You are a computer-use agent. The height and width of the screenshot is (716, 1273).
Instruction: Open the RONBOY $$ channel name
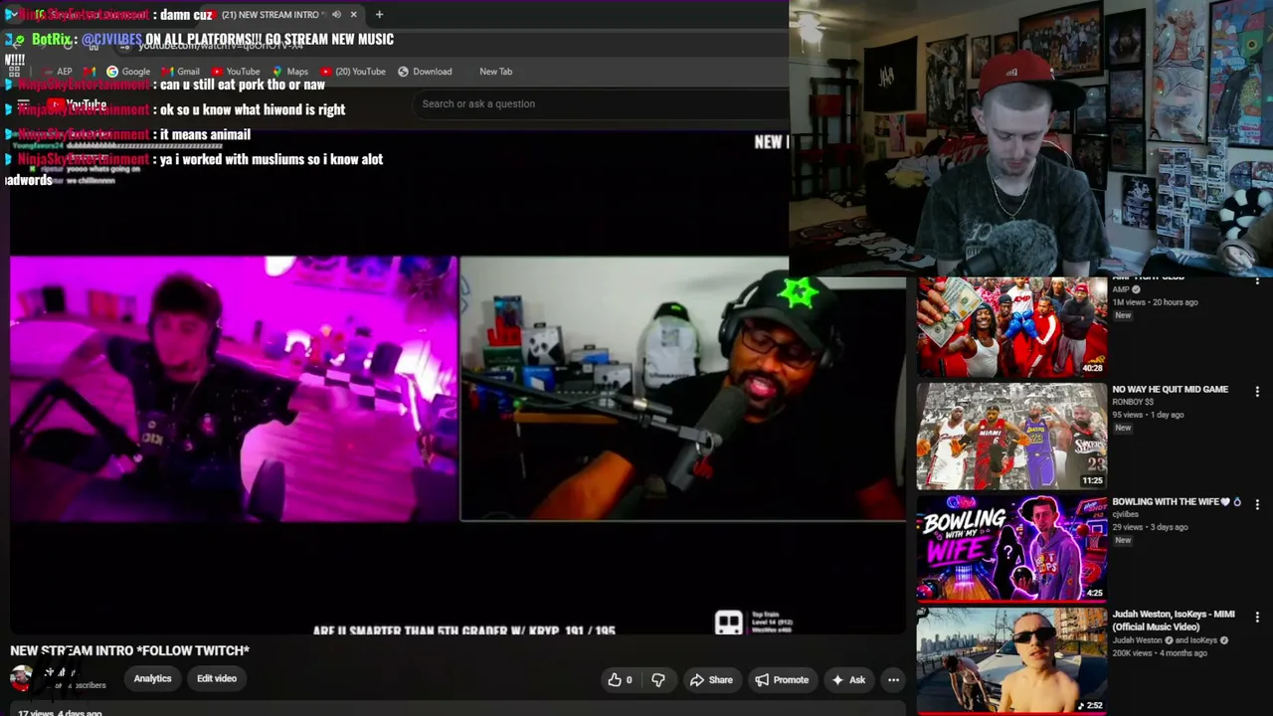tap(1133, 403)
